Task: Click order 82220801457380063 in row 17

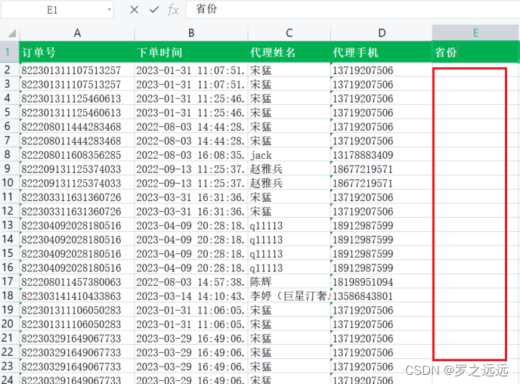Action: pyautogui.click(x=77, y=282)
